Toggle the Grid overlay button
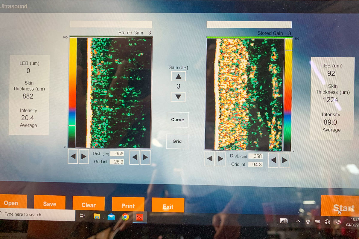This screenshot has height=239, width=359. 177,141
